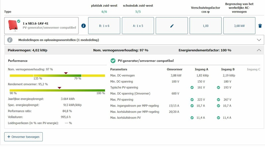
Task: Click the 3,88 kW Max. DC-vermogen value
Action: 176,75
